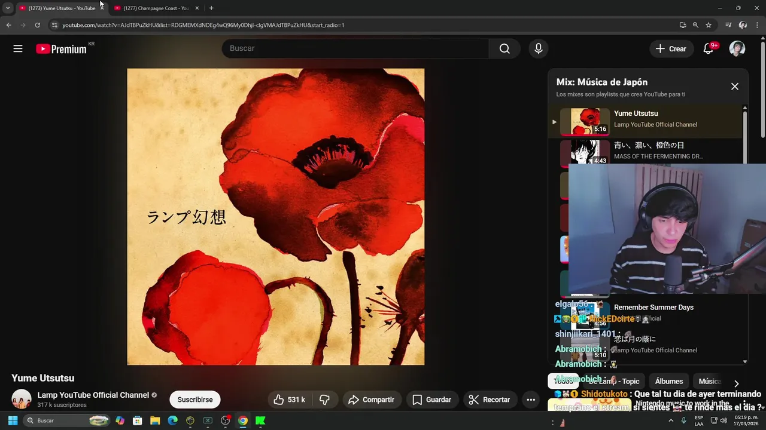This screenshot has width=766, height=430.
Task: Close the Mix: Música de Japón panel
Action: pyautogui.click(x=734, y=87)
